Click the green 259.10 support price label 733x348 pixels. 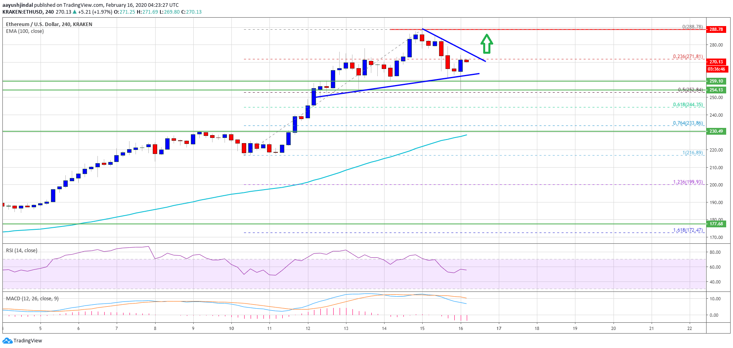tap(716, 81)
